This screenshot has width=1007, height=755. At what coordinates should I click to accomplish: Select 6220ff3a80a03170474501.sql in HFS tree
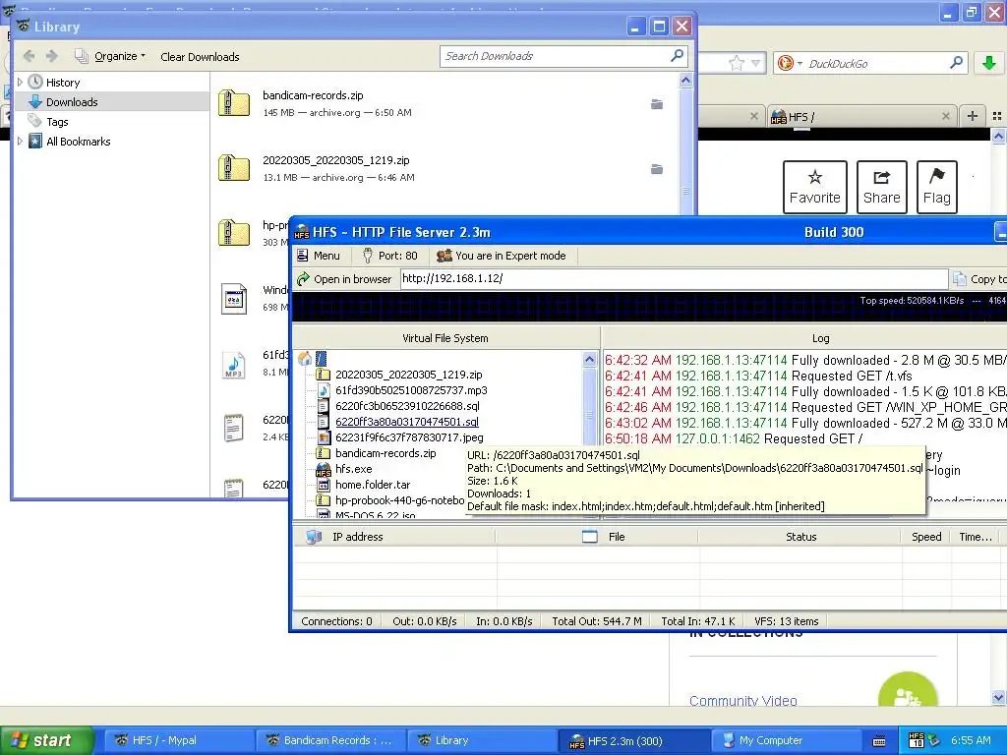click(406, 422)
